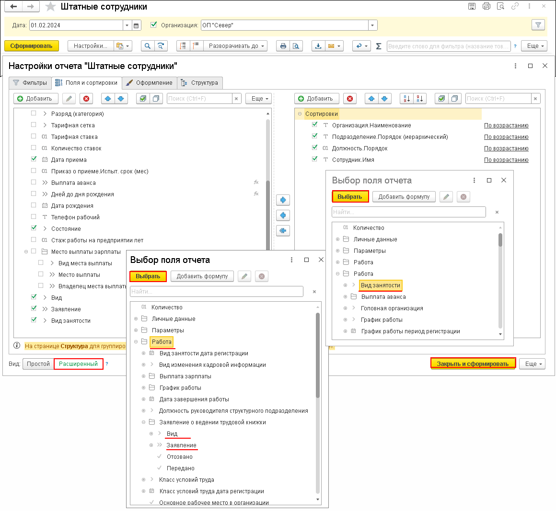Click the report filter word input field
The width and height of the screenshot is (556, 511).
[449, 46]
